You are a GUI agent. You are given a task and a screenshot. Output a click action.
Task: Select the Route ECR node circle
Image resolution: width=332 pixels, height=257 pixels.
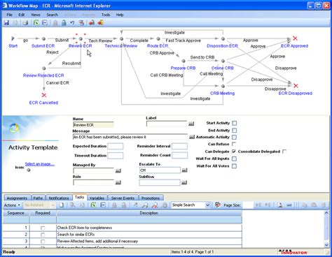point(158,39)
